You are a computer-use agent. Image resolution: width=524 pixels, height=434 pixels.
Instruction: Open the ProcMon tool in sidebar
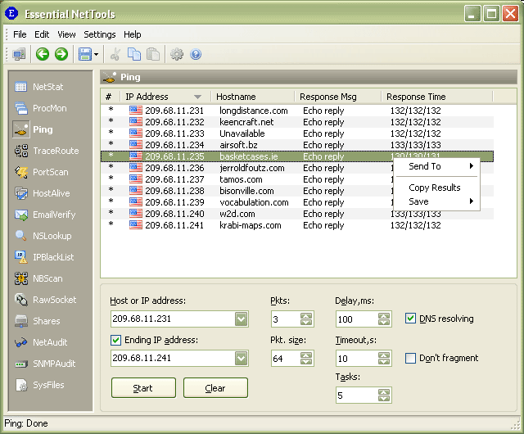click(41, 108)
